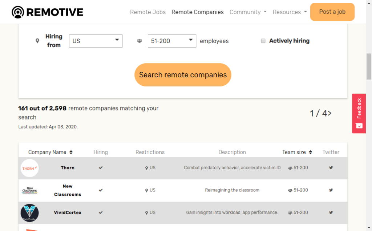Screen dimensions: 372x231
Task: Open Remote Companies nav link
Action: pyautogui.click(x=198, y=12)
